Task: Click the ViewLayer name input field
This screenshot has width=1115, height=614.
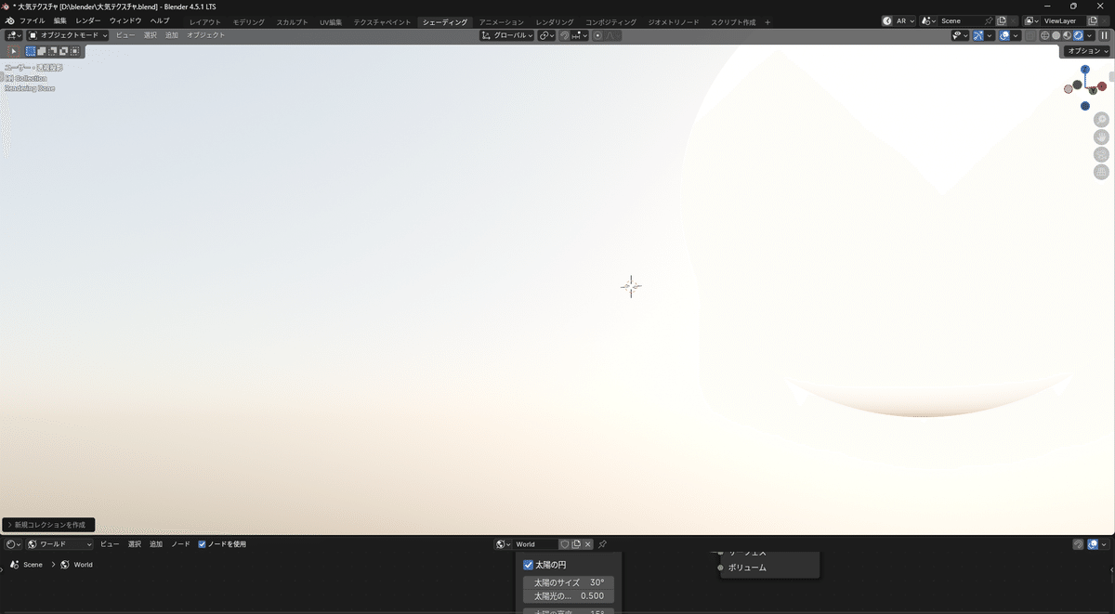Action: [x=1063, y=20]
